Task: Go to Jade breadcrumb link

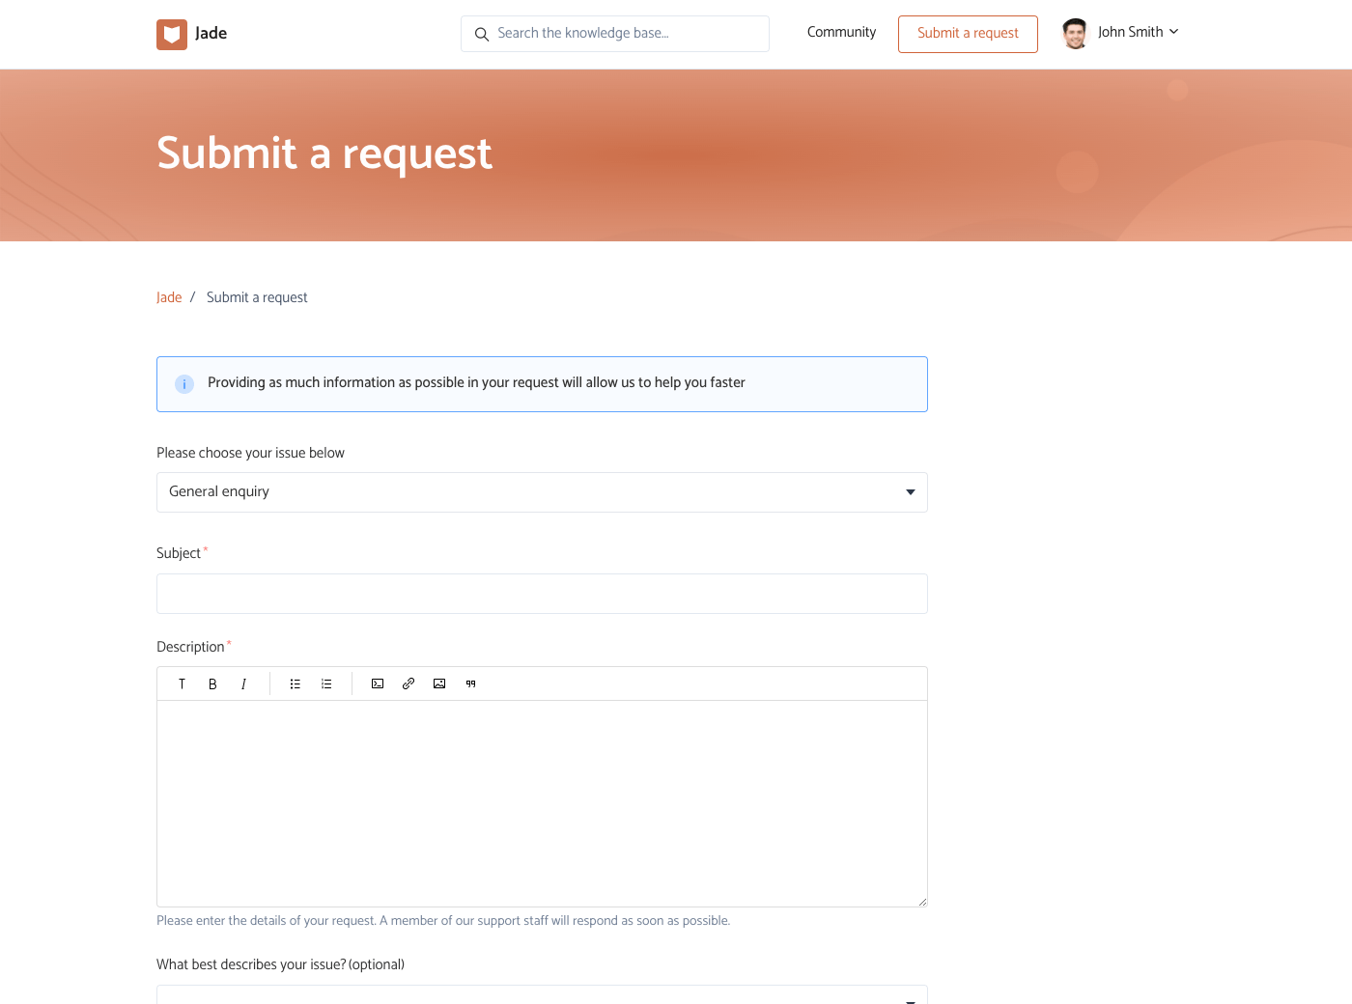Action: (x=169, y=297)
